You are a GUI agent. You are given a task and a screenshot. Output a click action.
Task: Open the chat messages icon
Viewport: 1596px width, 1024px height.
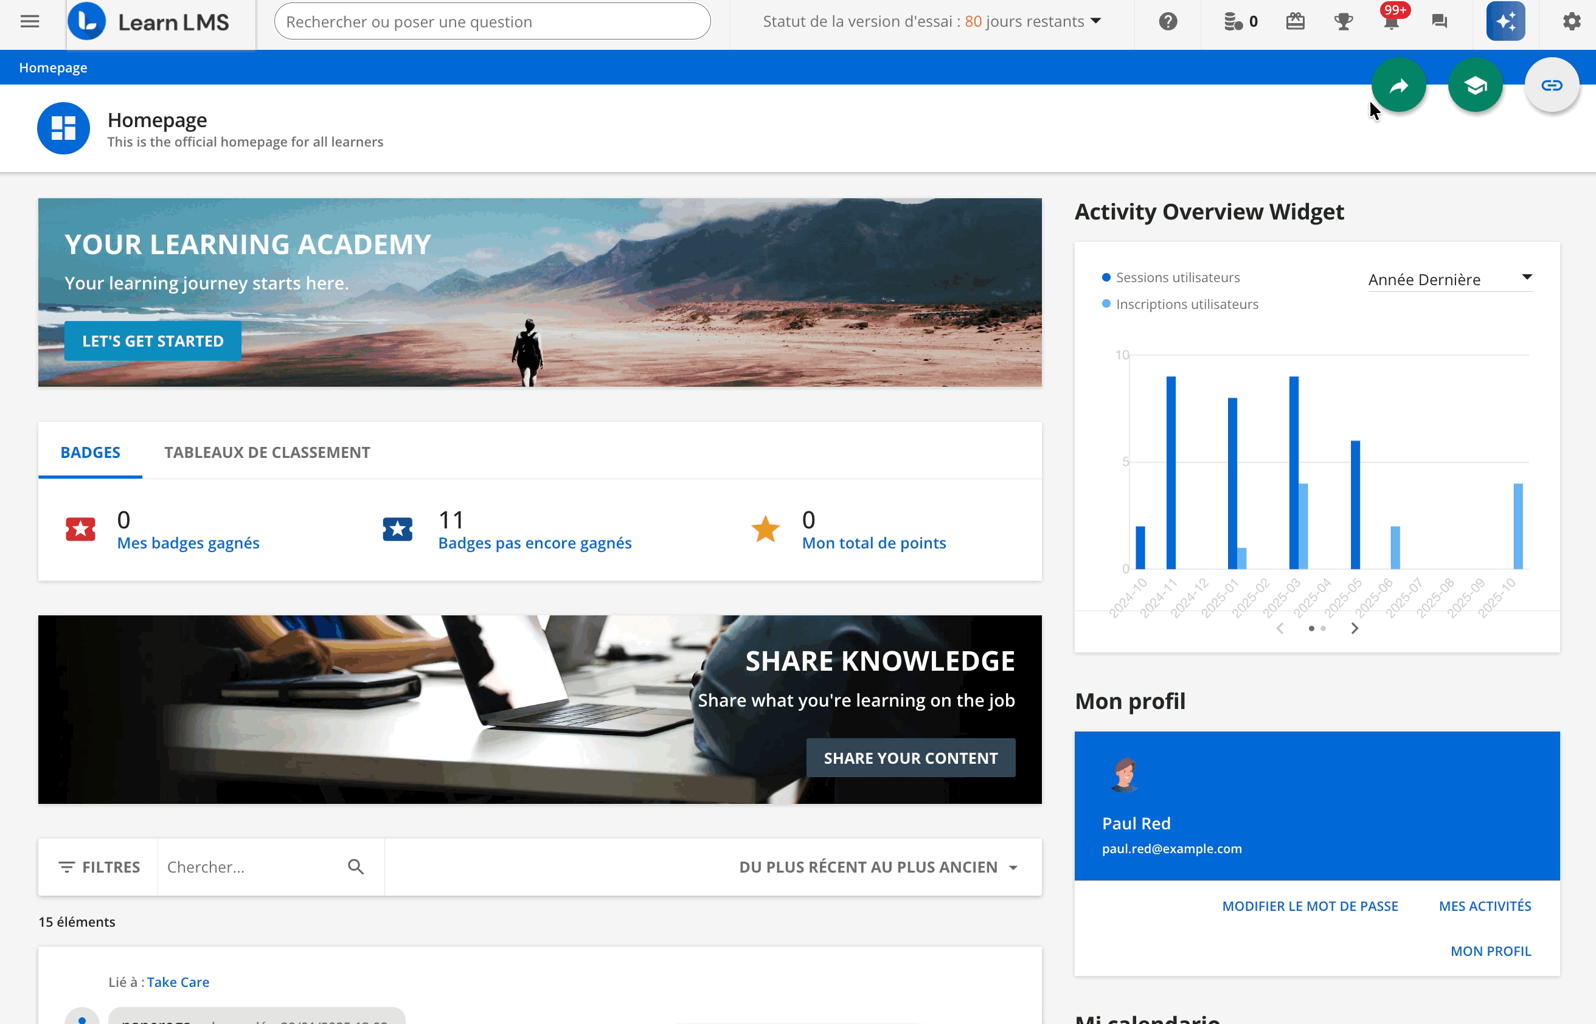click(1439, 21)
